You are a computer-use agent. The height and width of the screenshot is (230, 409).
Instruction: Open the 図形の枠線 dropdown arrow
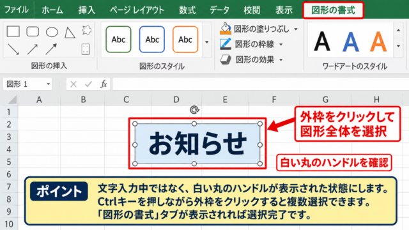(x=281, y=44)
